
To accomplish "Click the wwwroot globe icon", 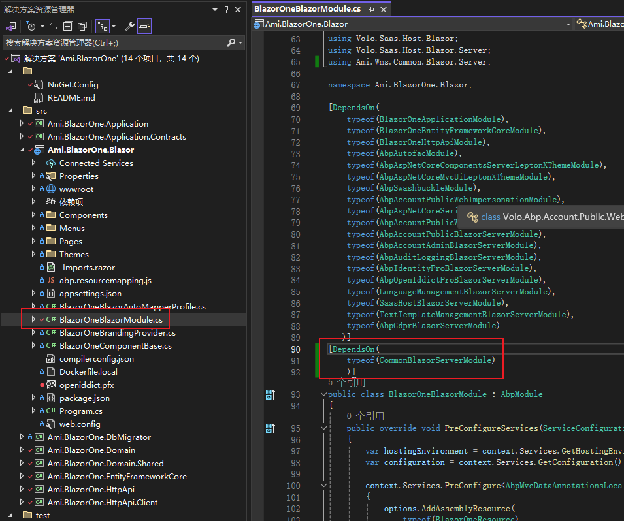I will coord(51,189).
